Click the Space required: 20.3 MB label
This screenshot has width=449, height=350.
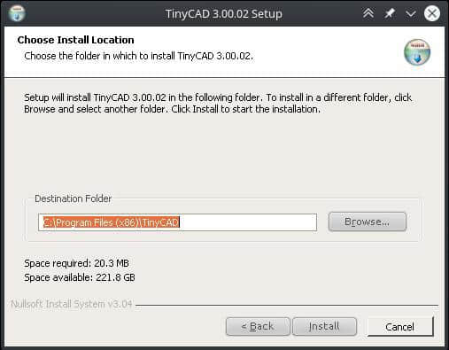tap(76, 263)
